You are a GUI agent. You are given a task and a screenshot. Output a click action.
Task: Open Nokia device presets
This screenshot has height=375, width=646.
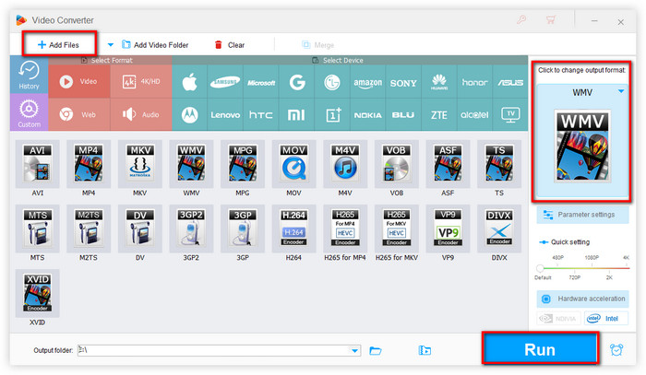click(x=367, y=115)
